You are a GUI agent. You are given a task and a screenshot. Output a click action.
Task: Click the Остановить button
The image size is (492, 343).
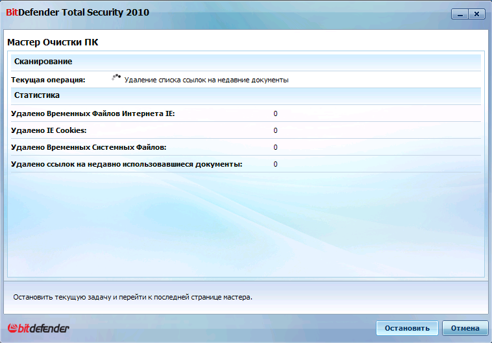[407, 328]
